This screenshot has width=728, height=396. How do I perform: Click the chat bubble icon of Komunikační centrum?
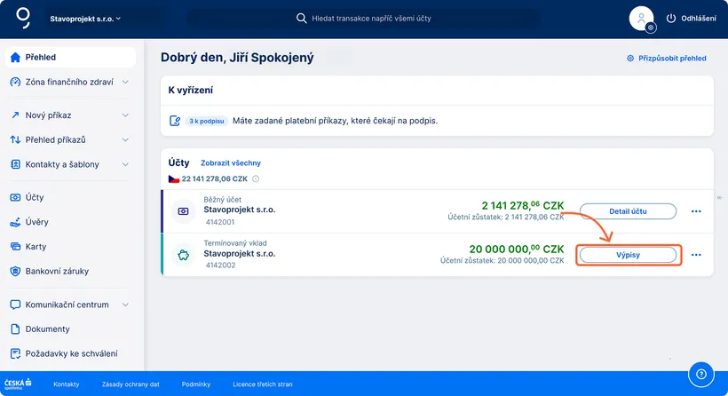[15, 305]
